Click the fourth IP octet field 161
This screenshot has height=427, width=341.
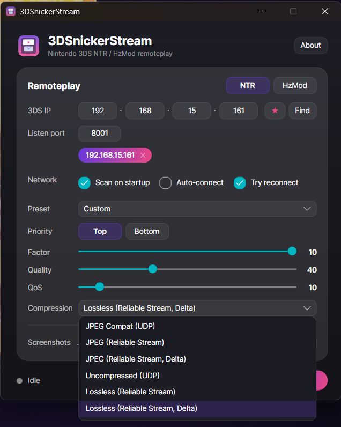click(239, 111)
